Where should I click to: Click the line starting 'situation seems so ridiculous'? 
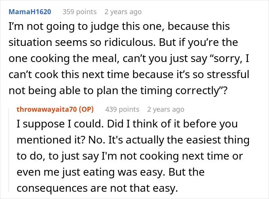[x=123, y=42]
